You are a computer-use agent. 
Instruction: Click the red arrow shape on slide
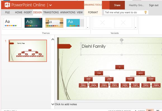[x=65, y=46]
